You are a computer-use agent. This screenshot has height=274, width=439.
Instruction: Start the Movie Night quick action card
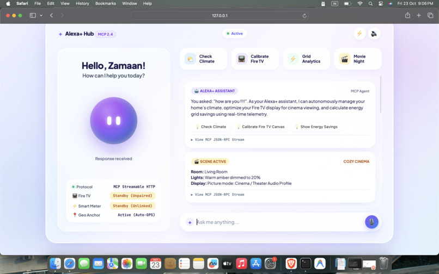tap(358, 59)
